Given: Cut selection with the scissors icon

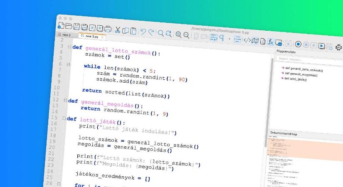Looking at the screenshot, I should pos(118,30).
